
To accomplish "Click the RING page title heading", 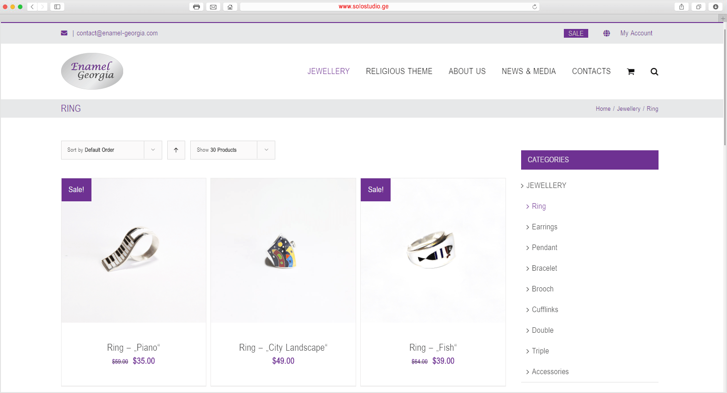I will click(x=71, y=108).
